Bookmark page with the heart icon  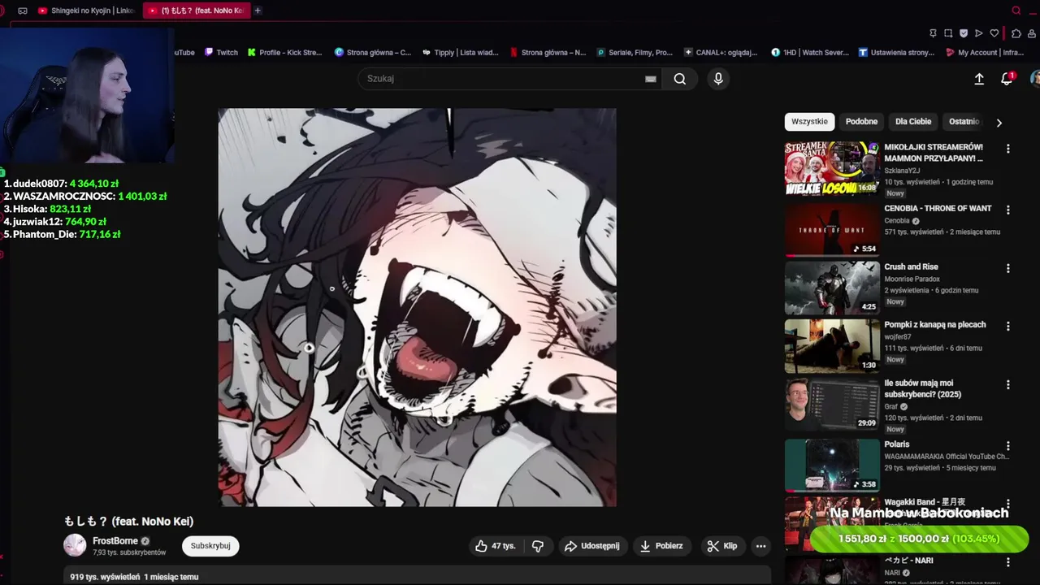point(994,33)
